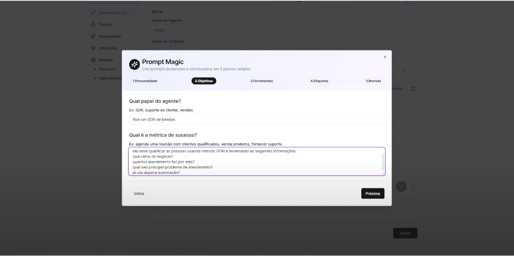Clear the dropdown selection with X icon
The width and height of the screenshot is (514, 256).
click(x=404, y=72)
